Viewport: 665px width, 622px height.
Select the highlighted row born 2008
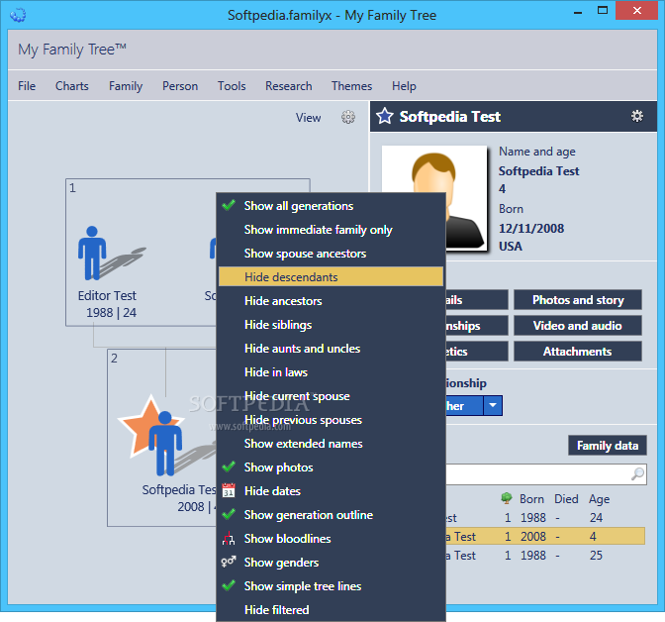pos(545,536)
